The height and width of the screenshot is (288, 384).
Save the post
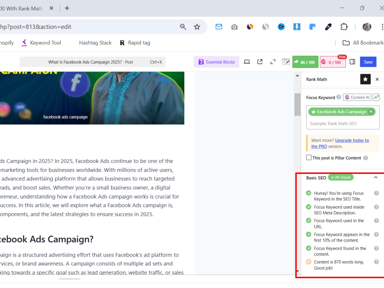[368, 62]
